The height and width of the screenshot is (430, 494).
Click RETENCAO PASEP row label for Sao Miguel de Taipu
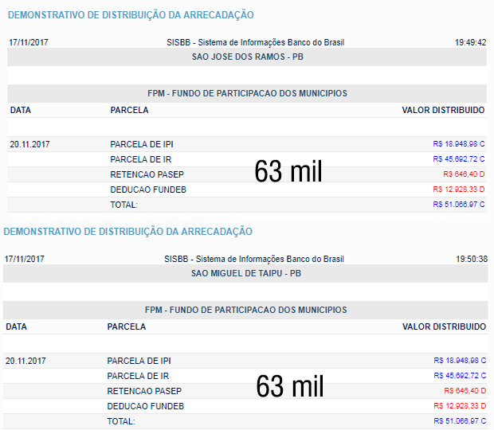pos(144,391)
